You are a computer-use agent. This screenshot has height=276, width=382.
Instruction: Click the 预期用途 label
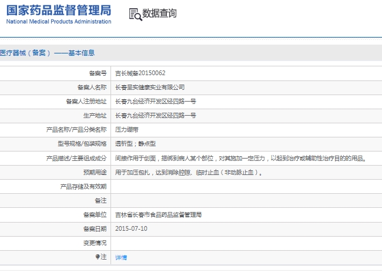click(95, 172)
